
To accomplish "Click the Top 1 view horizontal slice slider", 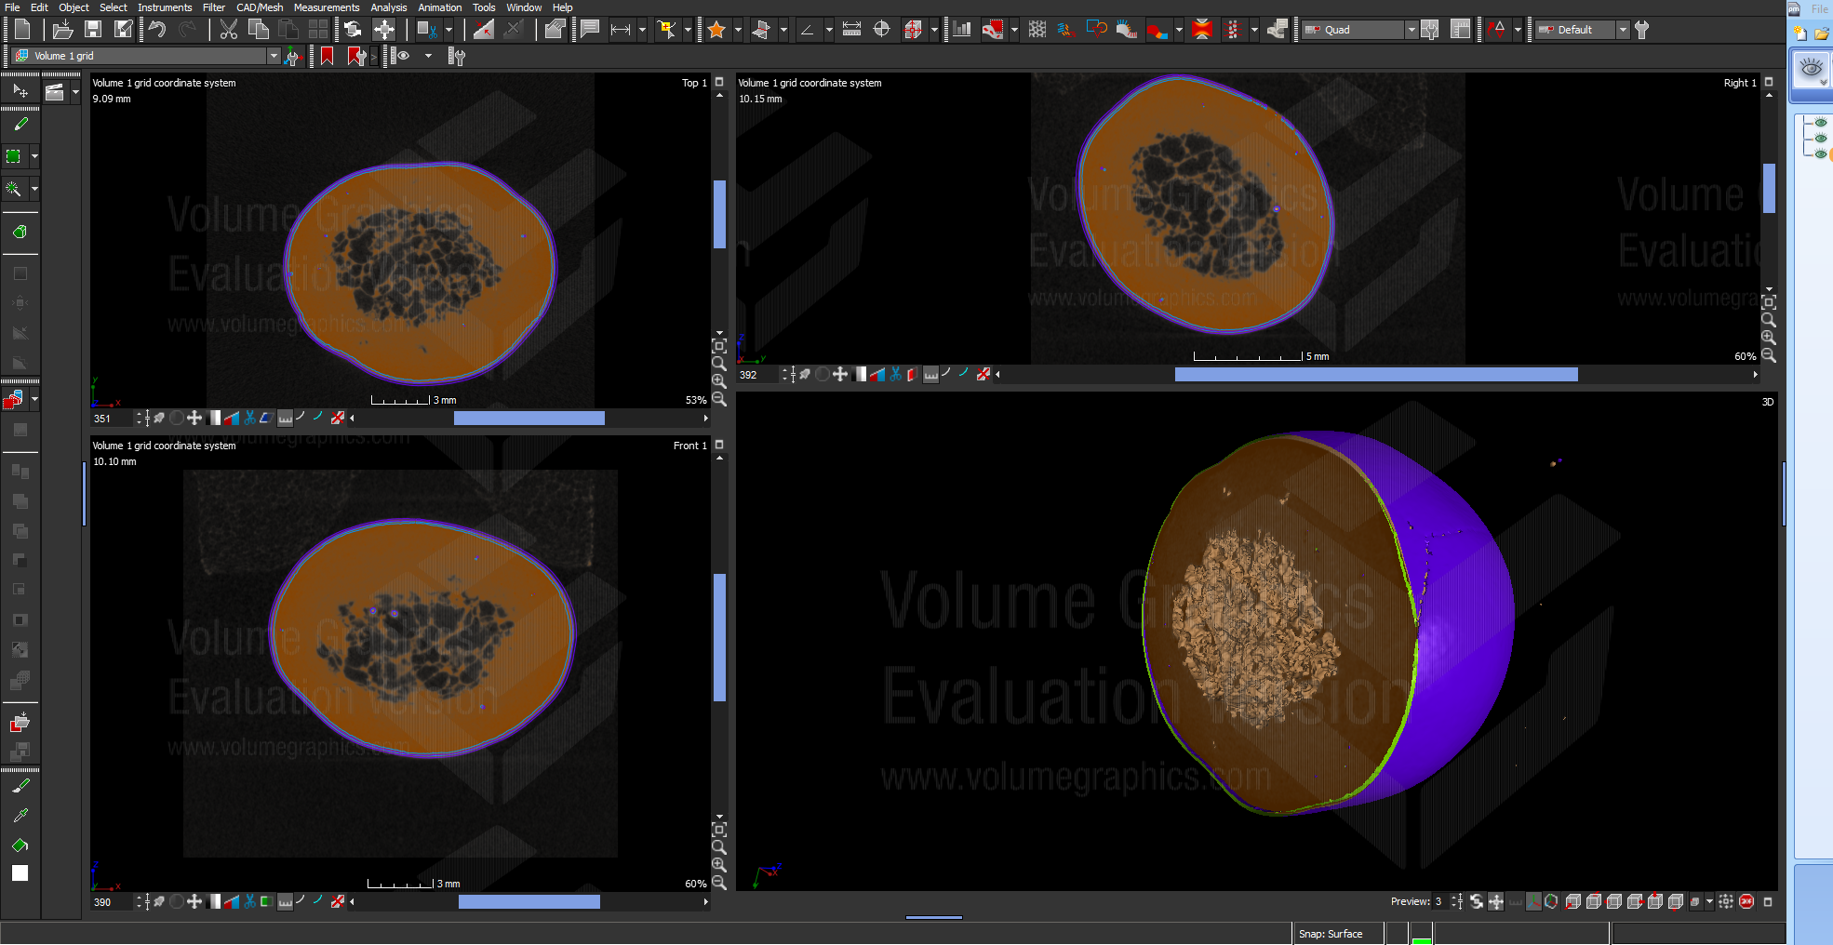I will click(x=528, y=419).
